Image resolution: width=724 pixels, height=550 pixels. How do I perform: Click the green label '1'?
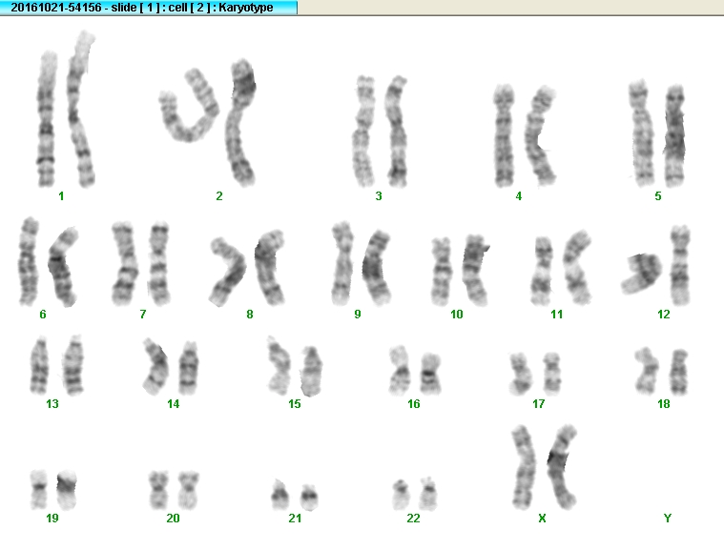61,196
